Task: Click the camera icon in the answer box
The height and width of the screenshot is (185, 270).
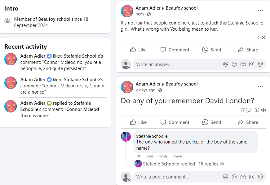Action: coord(243,64)
